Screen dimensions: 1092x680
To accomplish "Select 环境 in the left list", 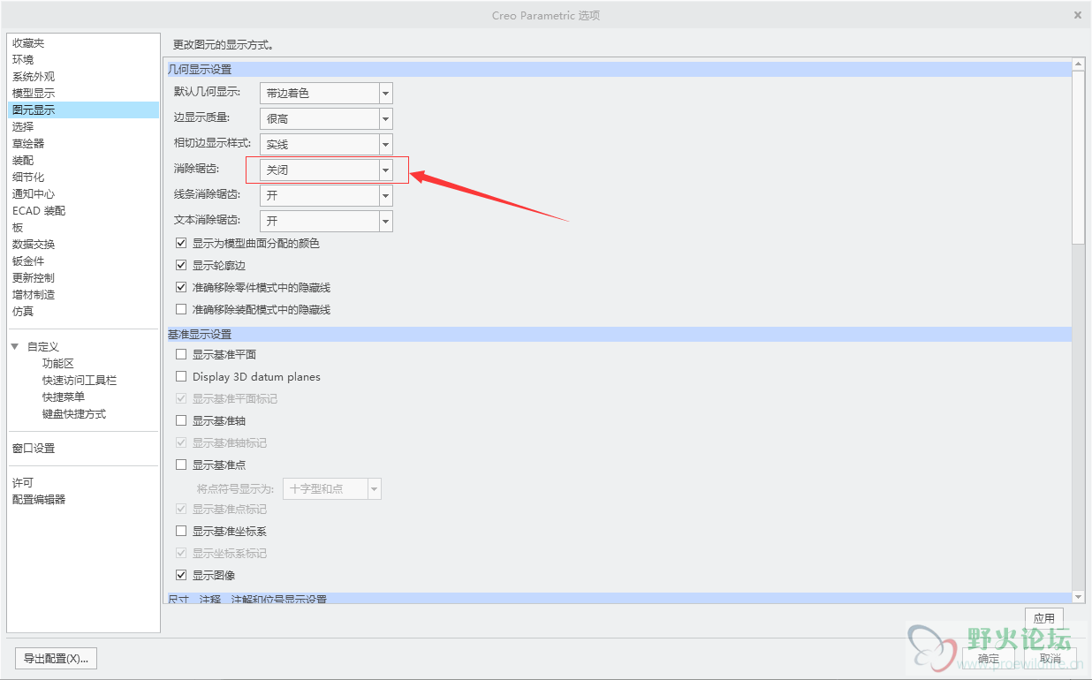I will [x=23, y=60].
